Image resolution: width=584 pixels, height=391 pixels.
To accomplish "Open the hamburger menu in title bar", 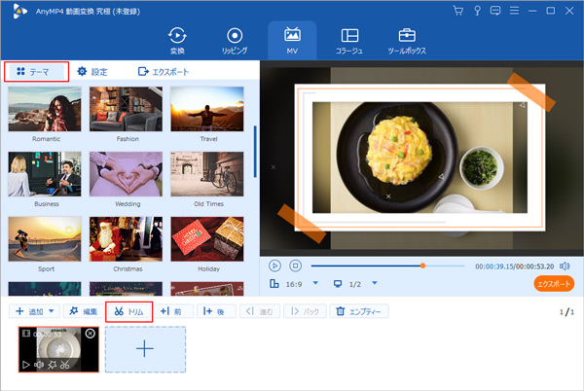I will [513, 11].
